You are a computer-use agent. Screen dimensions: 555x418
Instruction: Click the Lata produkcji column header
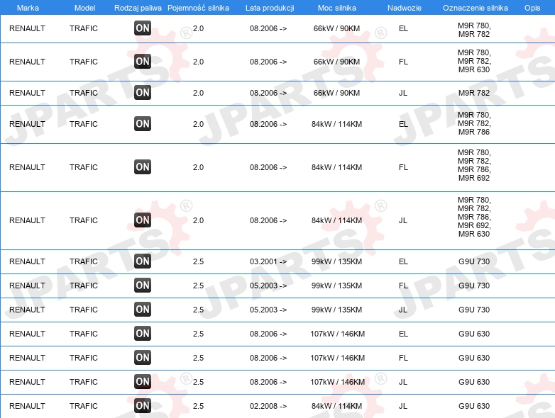click(270, 8)
